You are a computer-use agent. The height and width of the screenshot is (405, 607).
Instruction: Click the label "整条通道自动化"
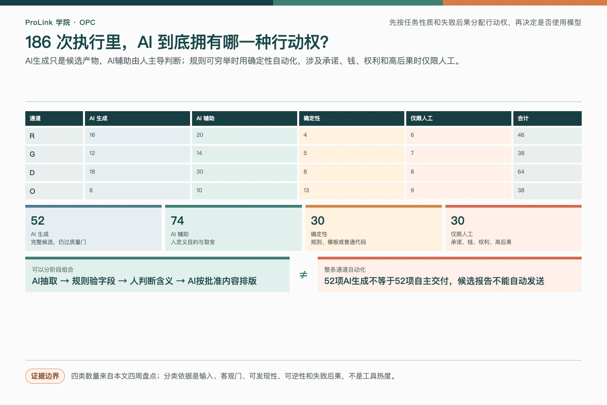[x=345, y=270]
